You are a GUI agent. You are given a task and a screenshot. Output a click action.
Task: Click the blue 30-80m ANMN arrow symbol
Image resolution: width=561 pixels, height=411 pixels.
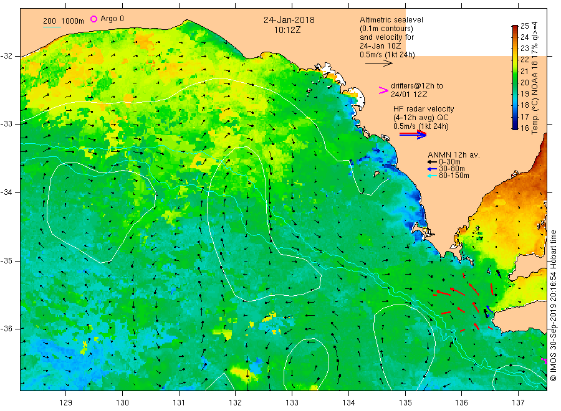pyautogui.click(x=432, y=169)
